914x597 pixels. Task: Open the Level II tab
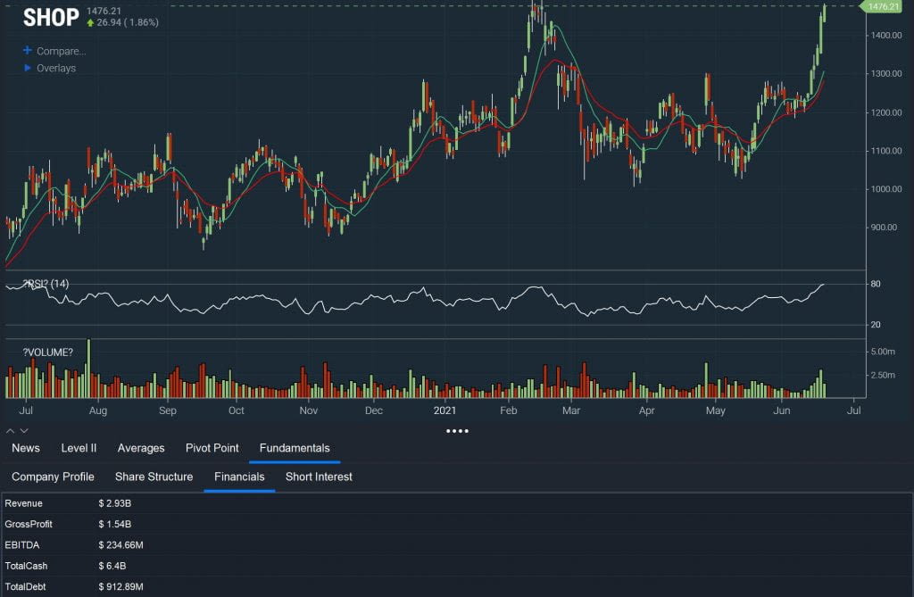(79, 448)
